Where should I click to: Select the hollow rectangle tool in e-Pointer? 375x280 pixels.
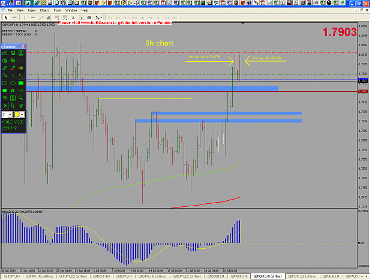(x=5, y=83)
